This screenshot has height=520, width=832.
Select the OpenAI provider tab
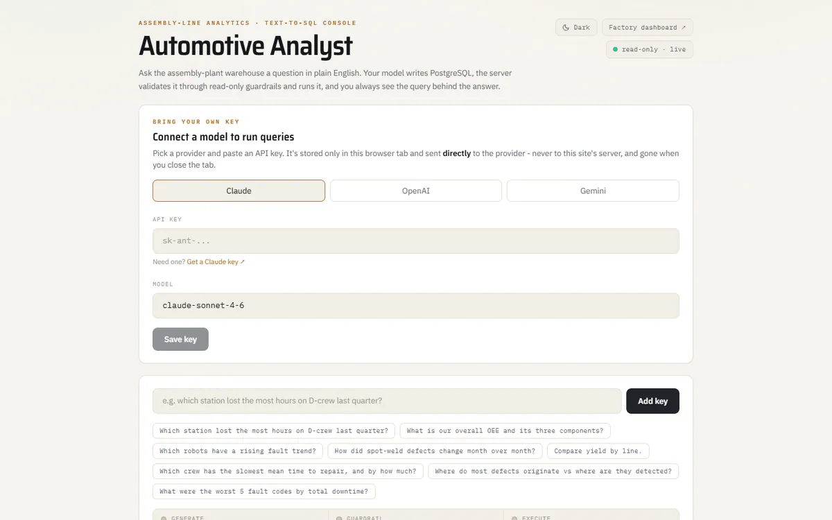pyautogui.click(x=416, y=191)
